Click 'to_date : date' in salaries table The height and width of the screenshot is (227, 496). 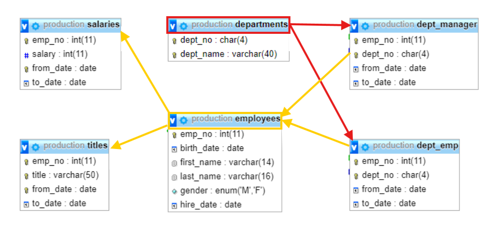[x=59, y=82]
